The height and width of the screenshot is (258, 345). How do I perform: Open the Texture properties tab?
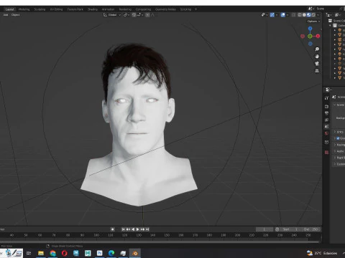tap(326, 152)
